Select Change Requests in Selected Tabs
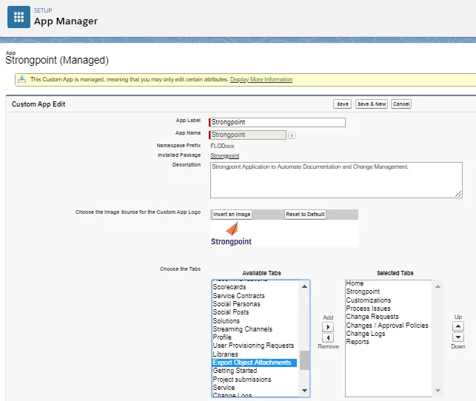The height and width of the screenshot is (401, 476). [372, 317]
